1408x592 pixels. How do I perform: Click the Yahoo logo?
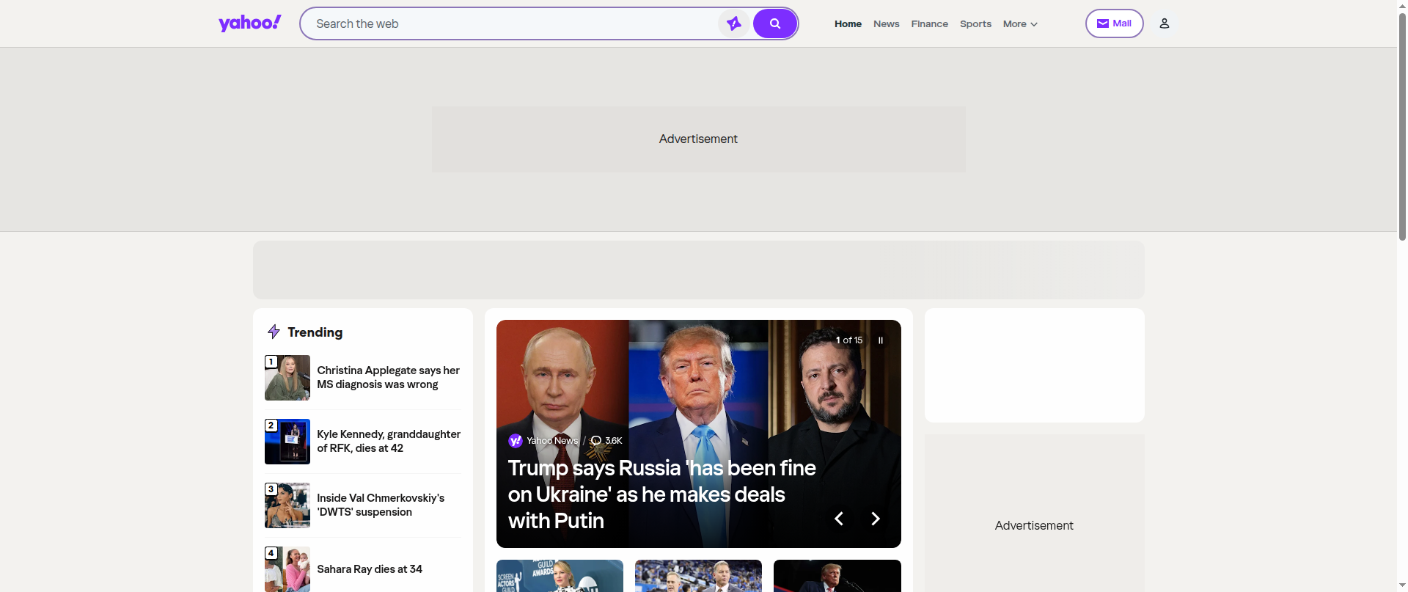[x=249, y=23]
